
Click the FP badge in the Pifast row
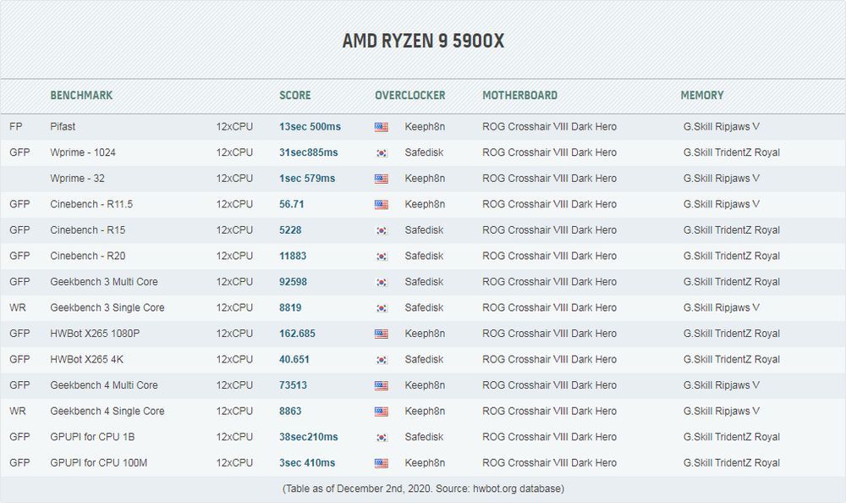pyautogui.click(x=15, y=127)
